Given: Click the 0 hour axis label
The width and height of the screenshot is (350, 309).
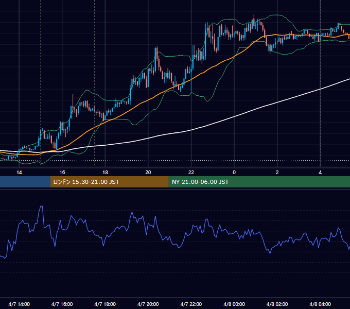Looking at the screenshot, I should point(234,173).
